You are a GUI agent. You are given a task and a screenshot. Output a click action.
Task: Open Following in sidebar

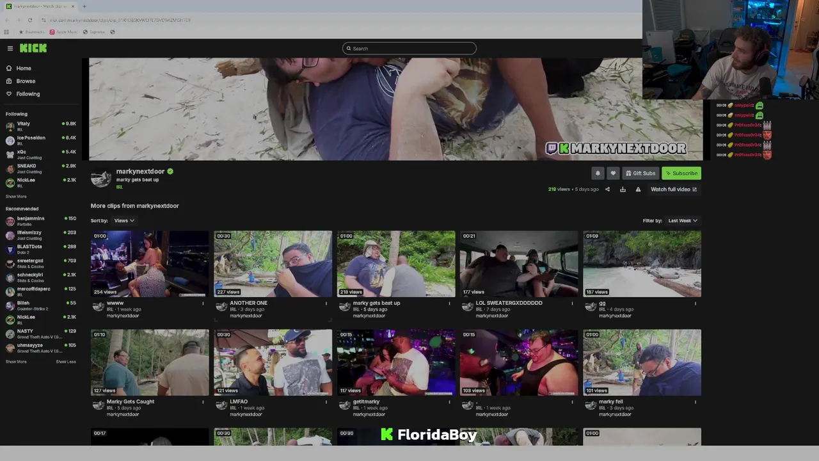[x=23, y=93]
